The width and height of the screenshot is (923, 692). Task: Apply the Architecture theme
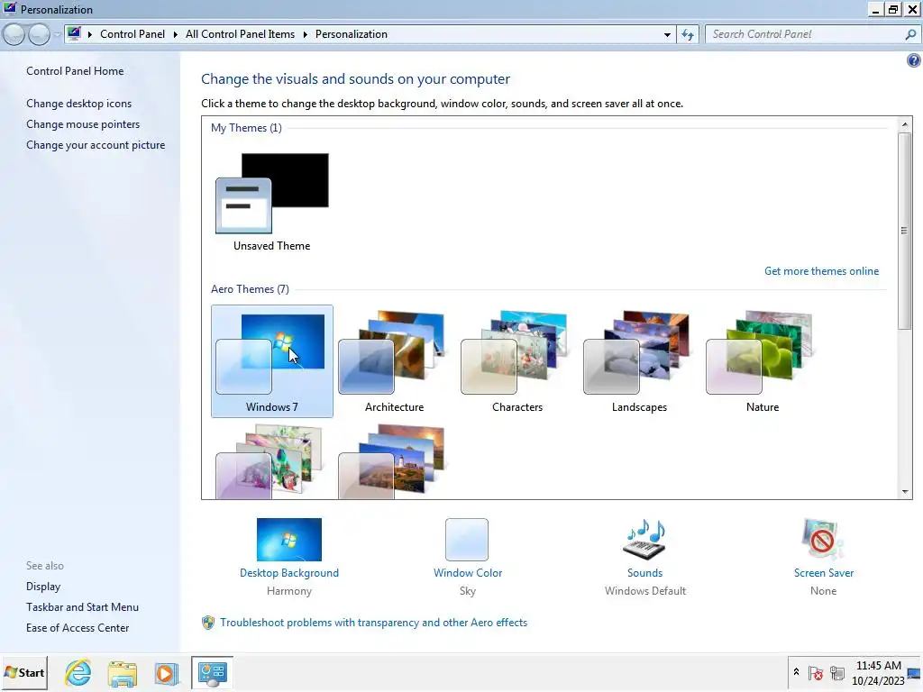click(x=394, y=361)
